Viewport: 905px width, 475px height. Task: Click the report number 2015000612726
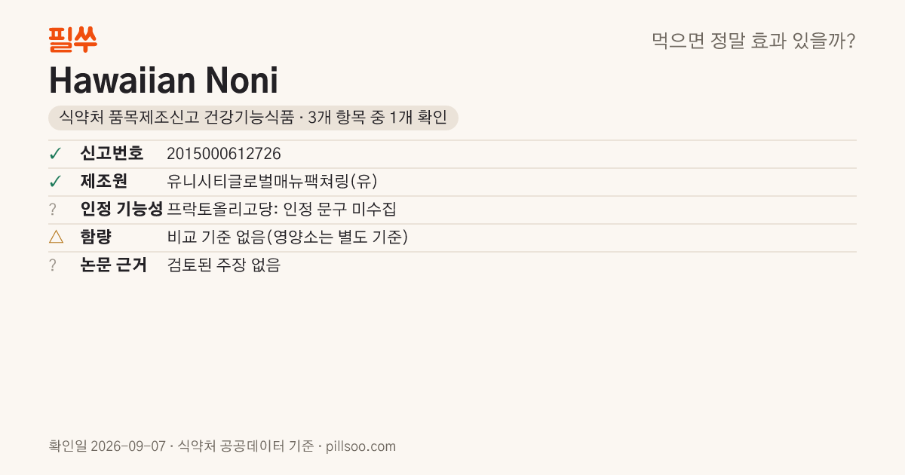pyautogui.click(x=224, y=154)
